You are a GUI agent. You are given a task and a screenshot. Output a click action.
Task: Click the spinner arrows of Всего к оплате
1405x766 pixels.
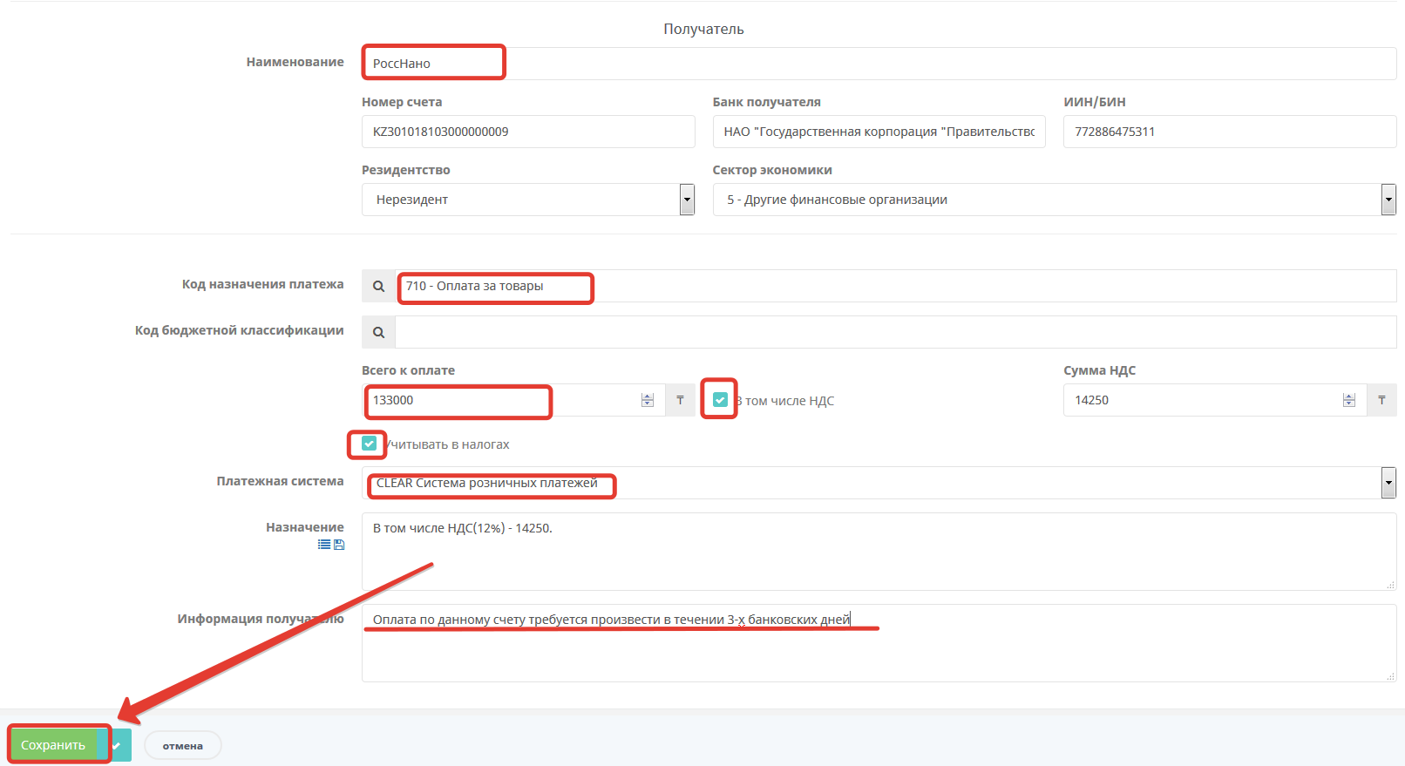[647, 400]
